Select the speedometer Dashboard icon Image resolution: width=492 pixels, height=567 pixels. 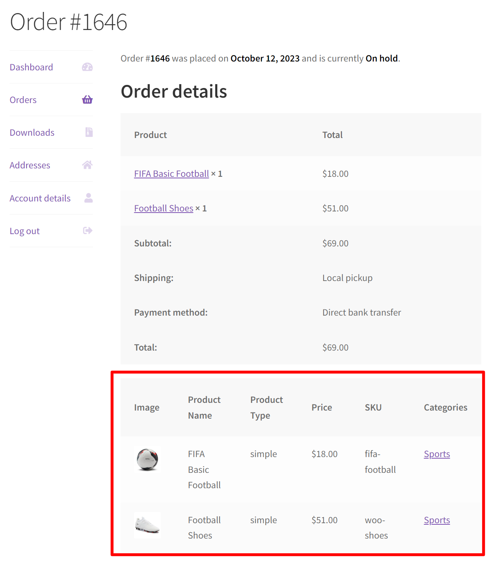(x=88, y=67)
